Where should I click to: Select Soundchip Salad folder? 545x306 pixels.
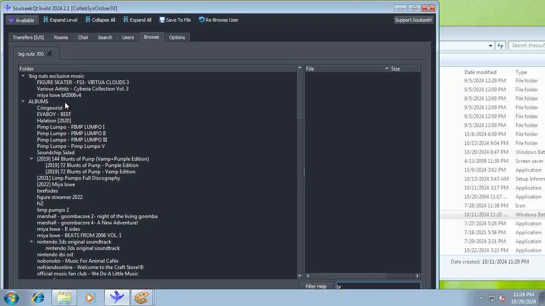pyautogui.click(x=56, y=153)
